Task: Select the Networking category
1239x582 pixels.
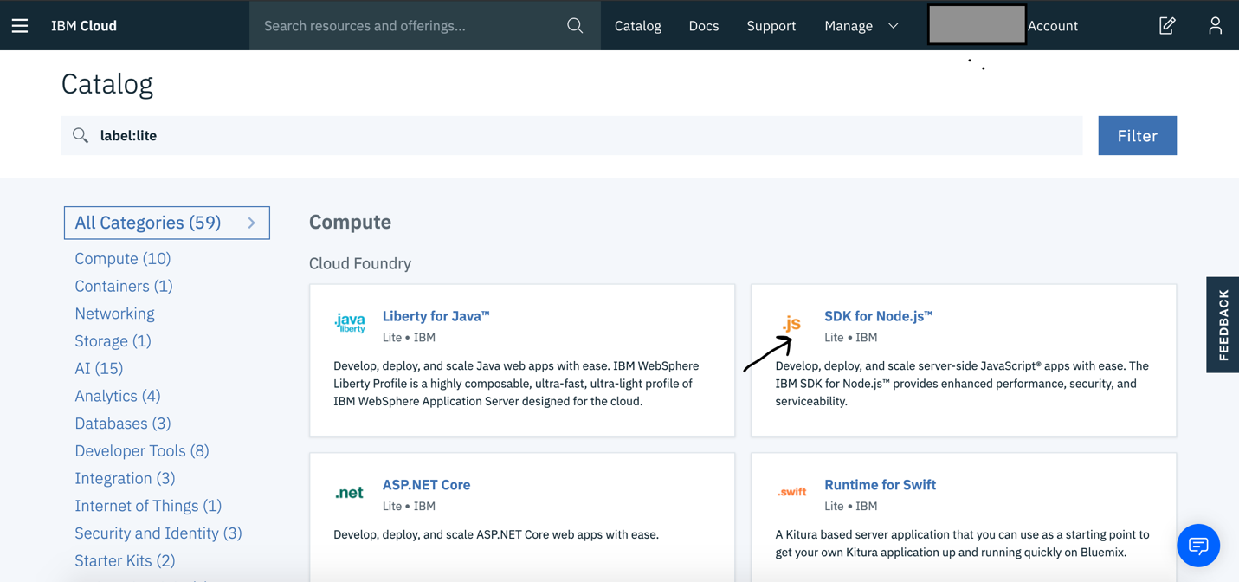Action: click(114, 314)
